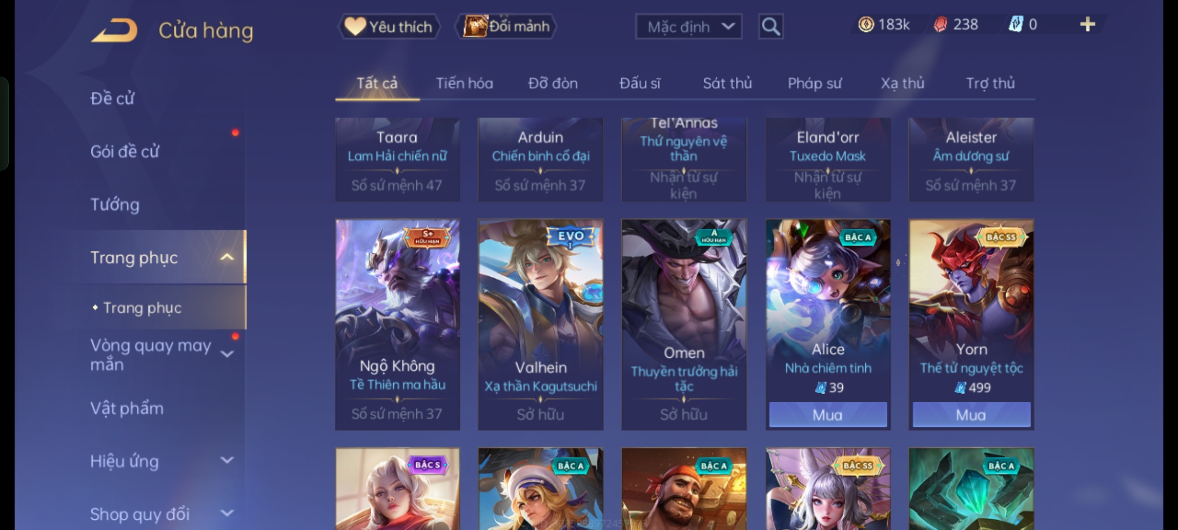This screenshot has height=530, width=1178.
Task: Switch to the Sát thủ tab
Action: [x=727, y=83]
